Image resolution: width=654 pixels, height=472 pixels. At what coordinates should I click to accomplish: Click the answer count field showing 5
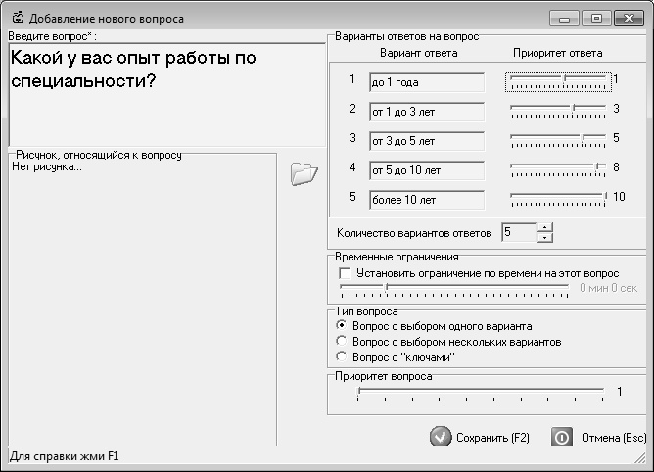pos(518,232)
